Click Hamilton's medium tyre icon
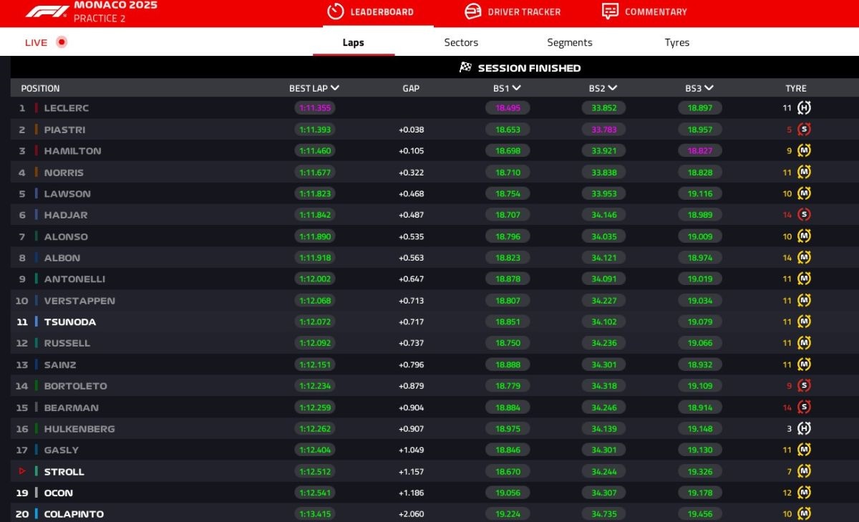The image size is (859, 522). [x=804, y=151]
